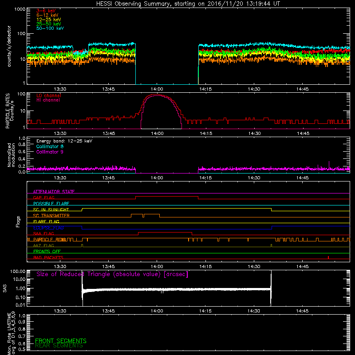Screen dimensions: 355x355
Task: Click 14:15 tick under particle rates panel
Action: coord(206,134)
